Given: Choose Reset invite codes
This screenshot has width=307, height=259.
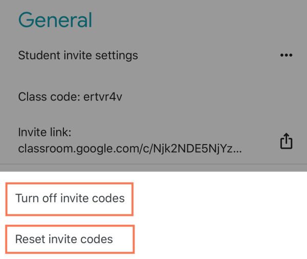Looking at the screenshot, I should (64, 239).
